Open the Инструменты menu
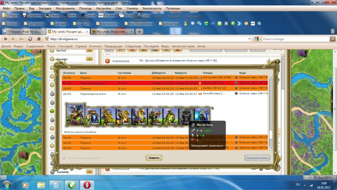This screenshot has width=337, height=190. click(65, 8)
